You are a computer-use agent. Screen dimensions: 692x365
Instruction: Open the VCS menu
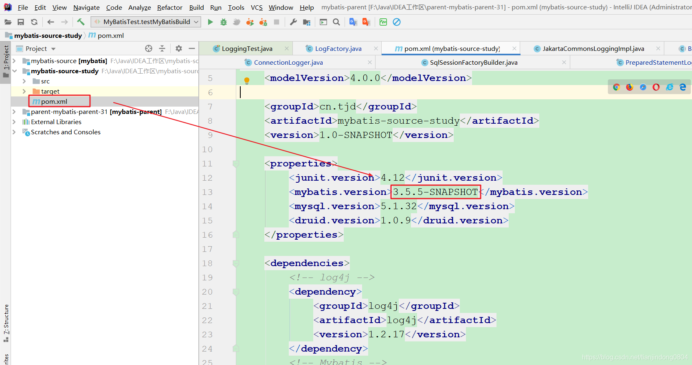[x=257, y=7]
